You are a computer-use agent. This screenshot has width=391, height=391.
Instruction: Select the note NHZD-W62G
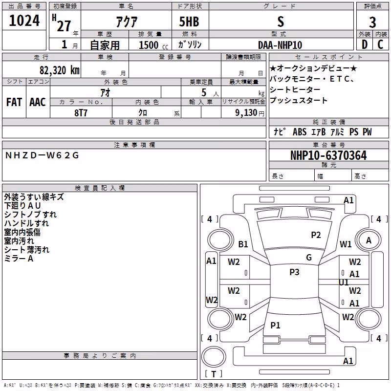(x=42, y=155)
